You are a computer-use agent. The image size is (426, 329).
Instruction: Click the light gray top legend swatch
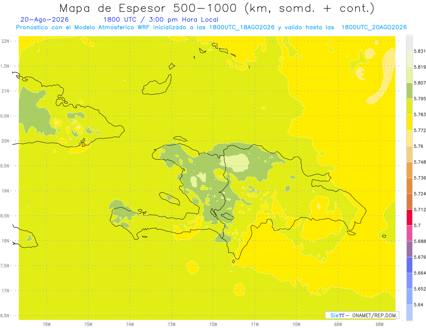(x=409, y=43)
